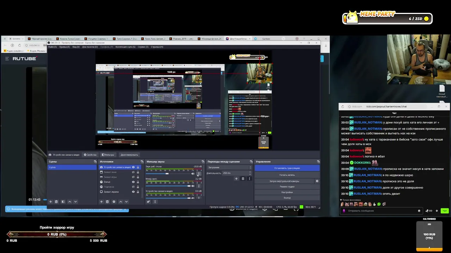
Task: Undock the Микшер звука panel float icon
Action: point(203,162)
